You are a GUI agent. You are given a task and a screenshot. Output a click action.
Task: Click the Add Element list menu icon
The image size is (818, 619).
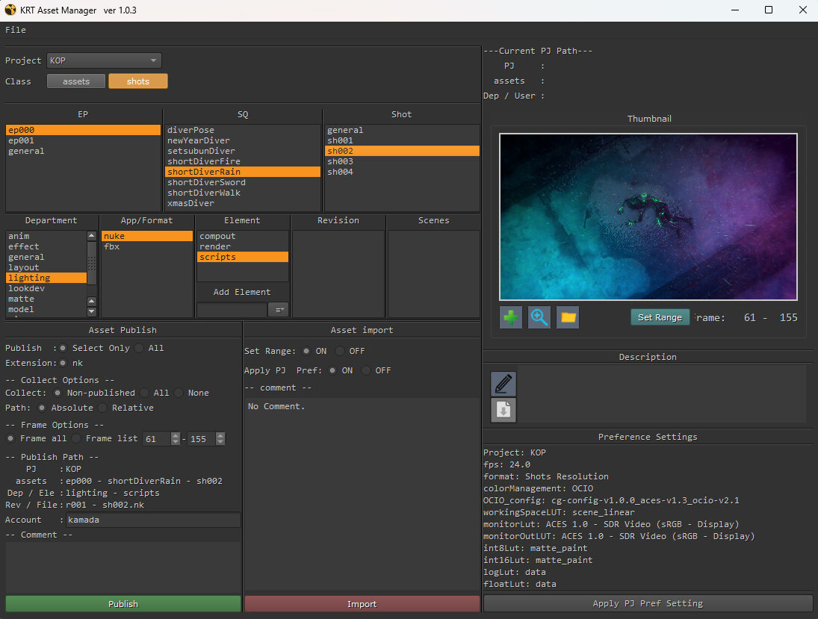tap(279, 309)
